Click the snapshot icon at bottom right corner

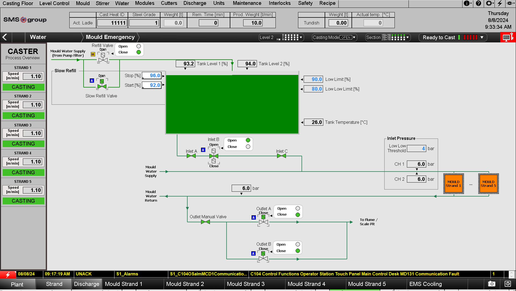click(x=508, y=284)
